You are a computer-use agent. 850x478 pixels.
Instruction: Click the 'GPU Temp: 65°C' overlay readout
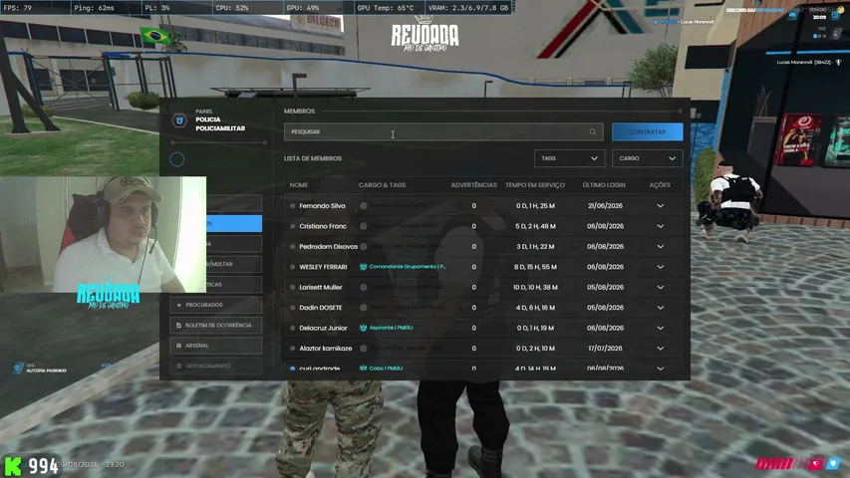(386, 8)
